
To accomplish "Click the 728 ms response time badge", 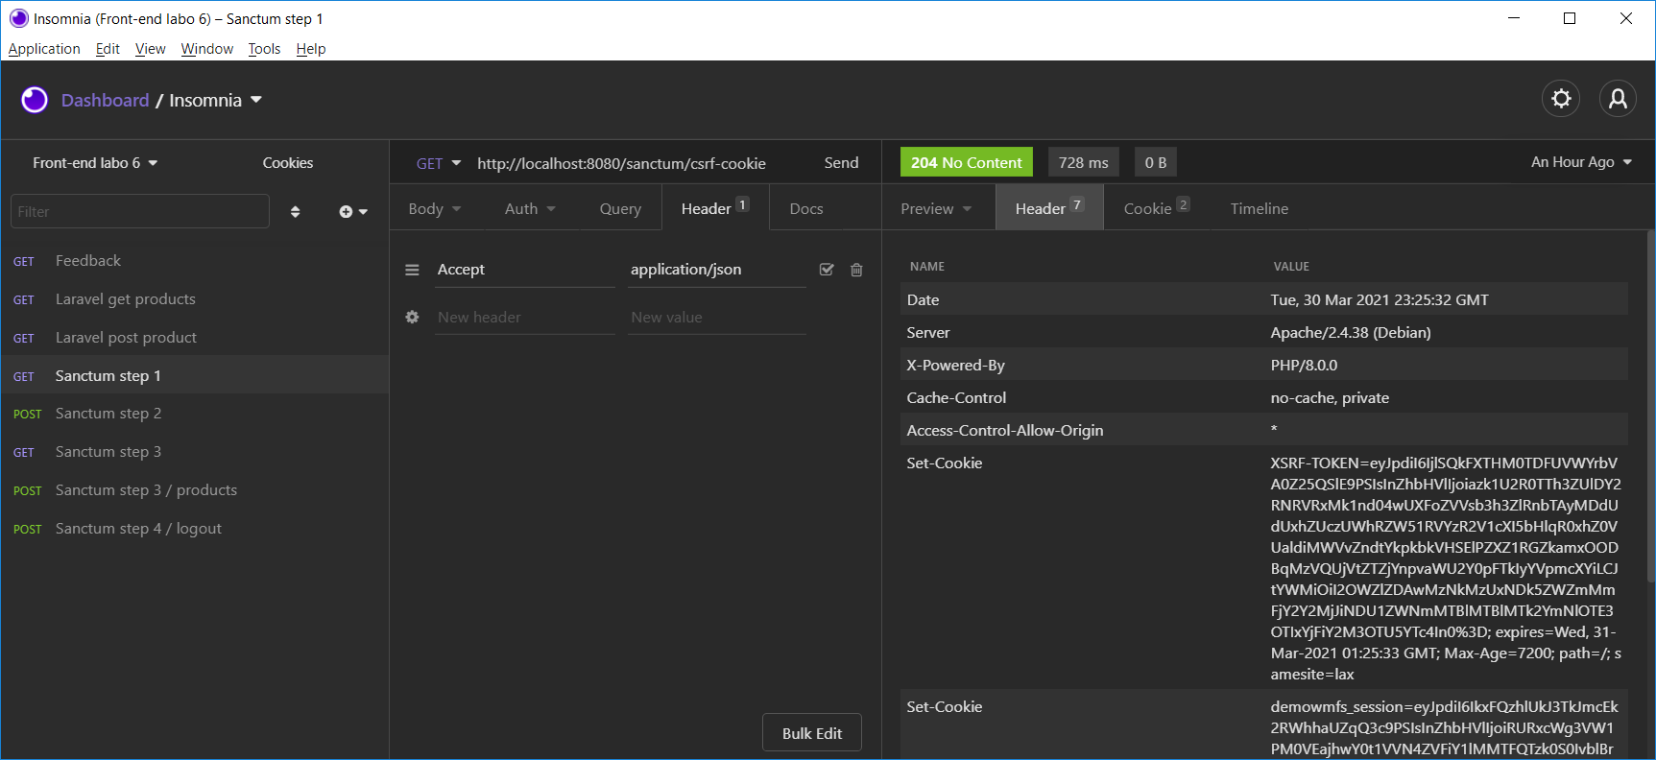I will (x=1084, y=162).
